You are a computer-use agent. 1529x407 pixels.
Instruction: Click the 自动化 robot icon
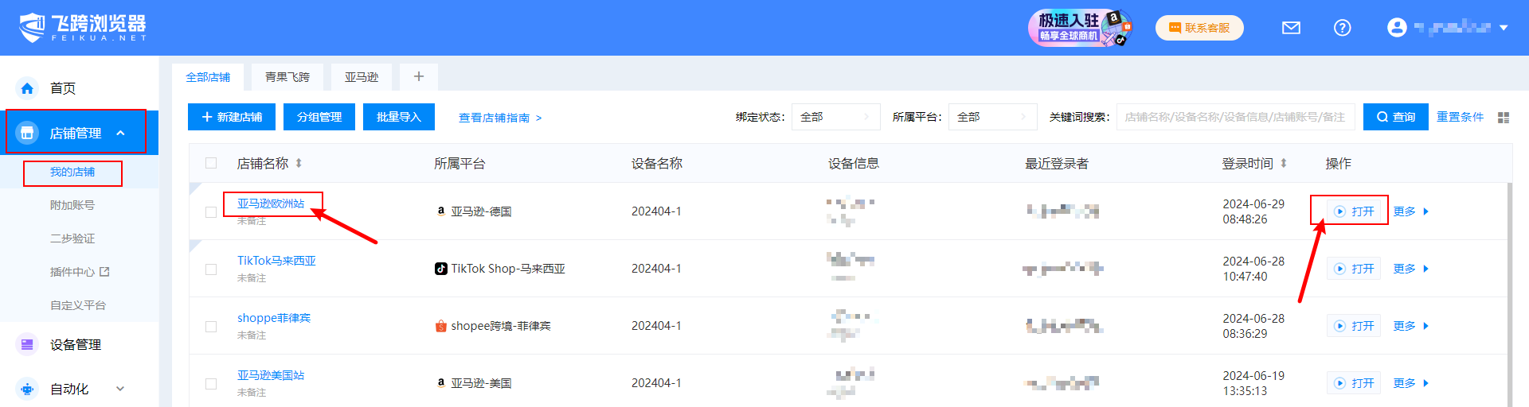point(27,389)
